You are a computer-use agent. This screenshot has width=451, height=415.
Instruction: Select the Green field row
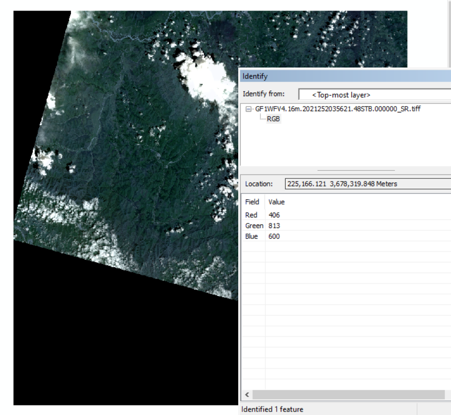point(254,225)
